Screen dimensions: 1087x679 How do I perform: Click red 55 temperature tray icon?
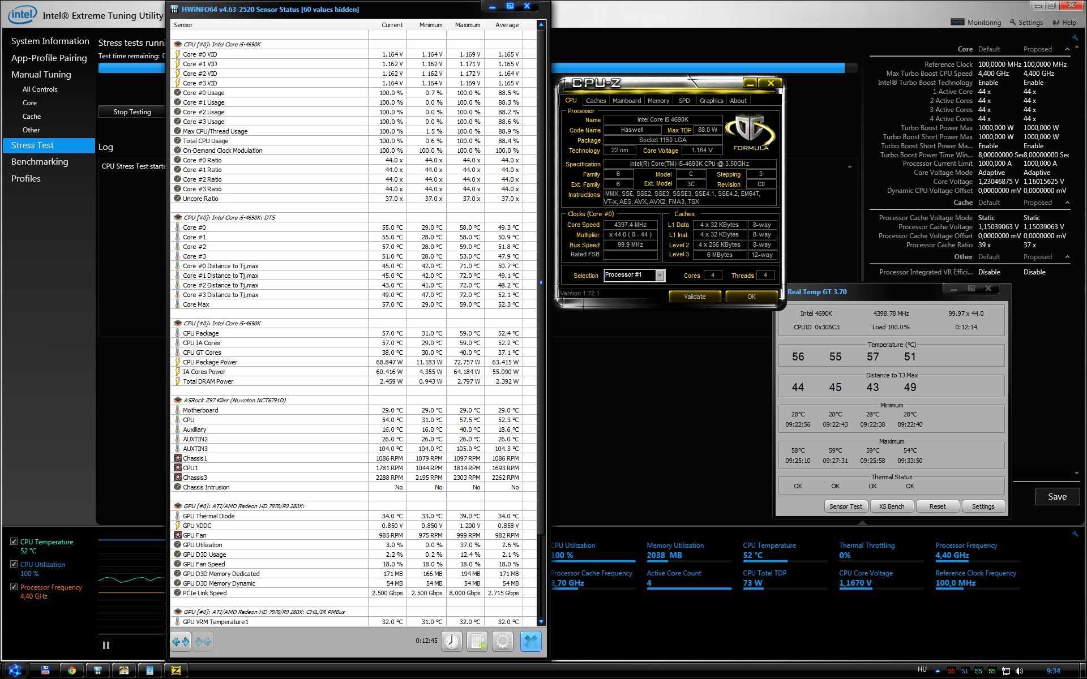click(x=951, y=671)
